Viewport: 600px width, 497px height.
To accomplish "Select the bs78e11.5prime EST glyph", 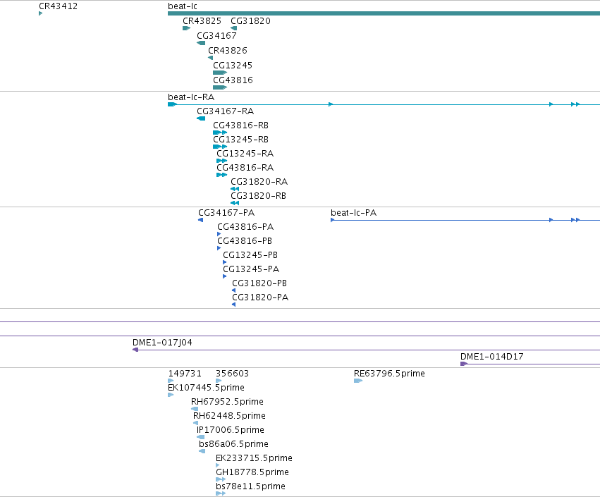I will pos(221,493).
